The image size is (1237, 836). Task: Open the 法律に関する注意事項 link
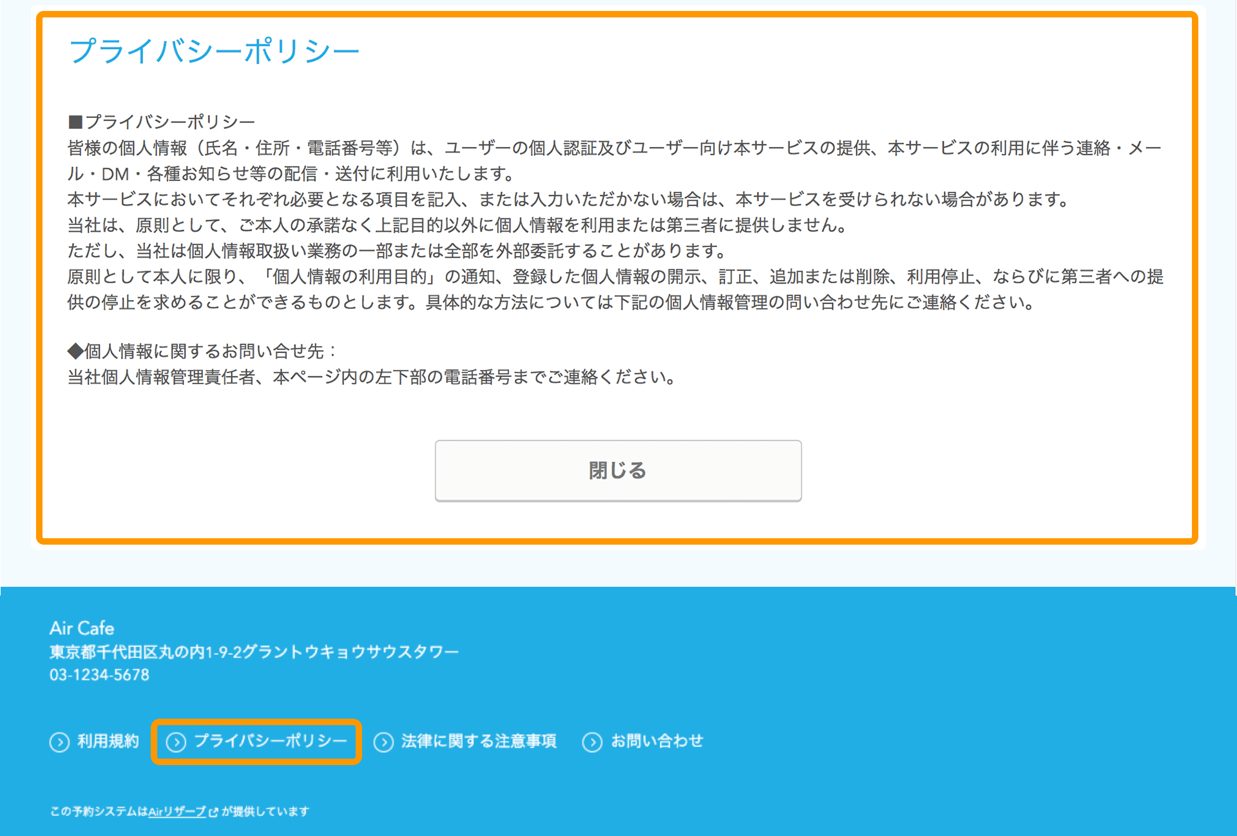tap(465, 741)
